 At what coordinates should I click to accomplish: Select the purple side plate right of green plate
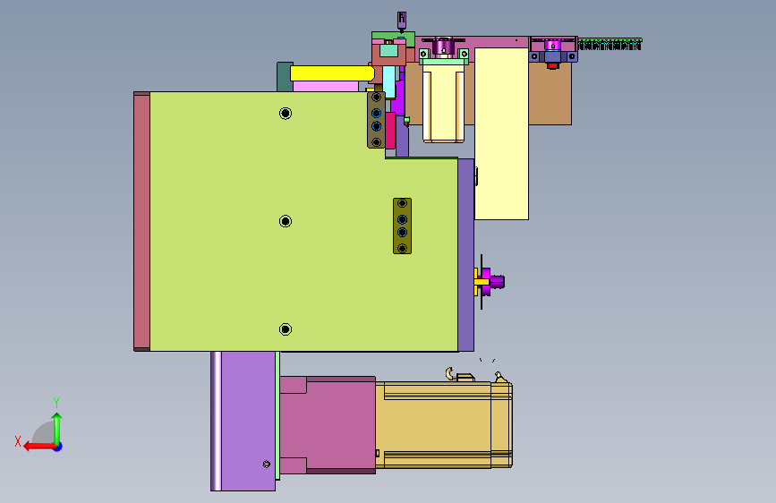point(465,255)
